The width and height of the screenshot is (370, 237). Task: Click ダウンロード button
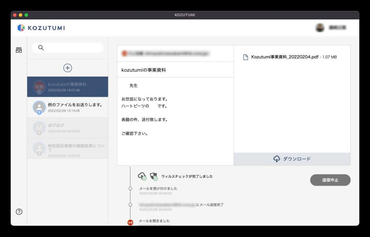[292, 159]
